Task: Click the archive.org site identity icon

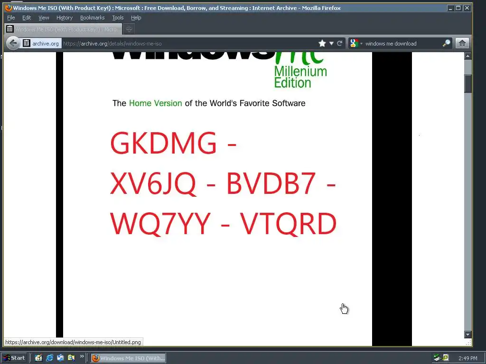Action: point(27,43)
